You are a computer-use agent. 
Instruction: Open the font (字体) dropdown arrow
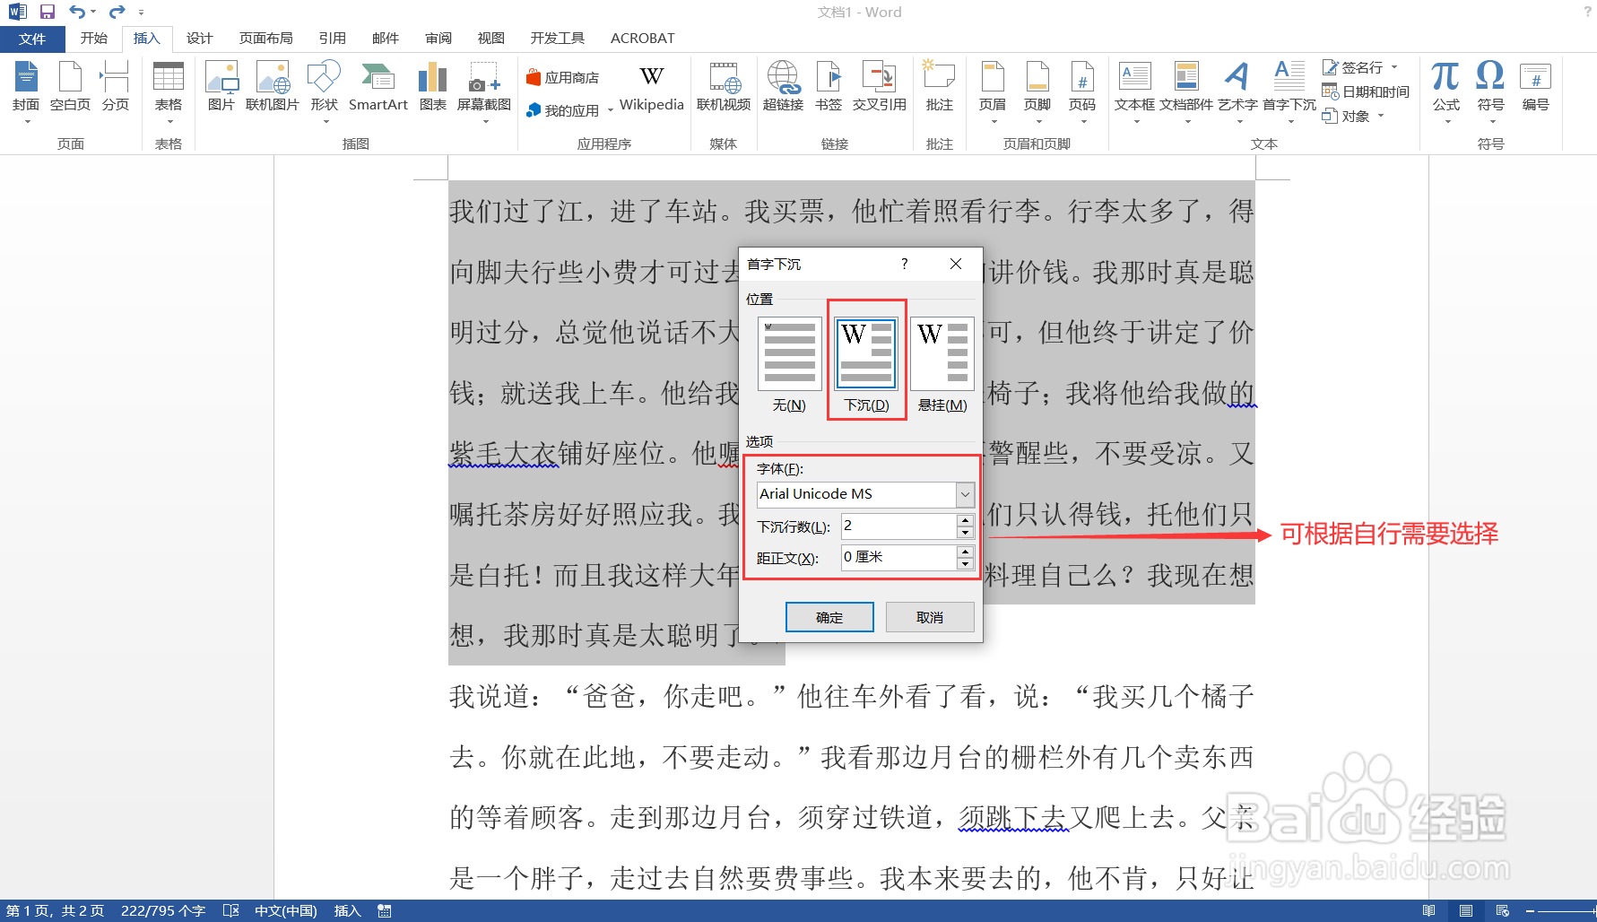coord(965,494)
